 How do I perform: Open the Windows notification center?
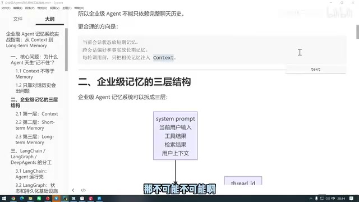coord(352,199)
